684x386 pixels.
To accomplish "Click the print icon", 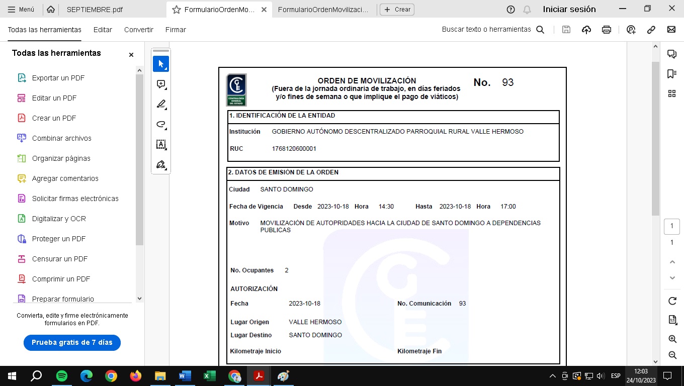I will (607, 30).
